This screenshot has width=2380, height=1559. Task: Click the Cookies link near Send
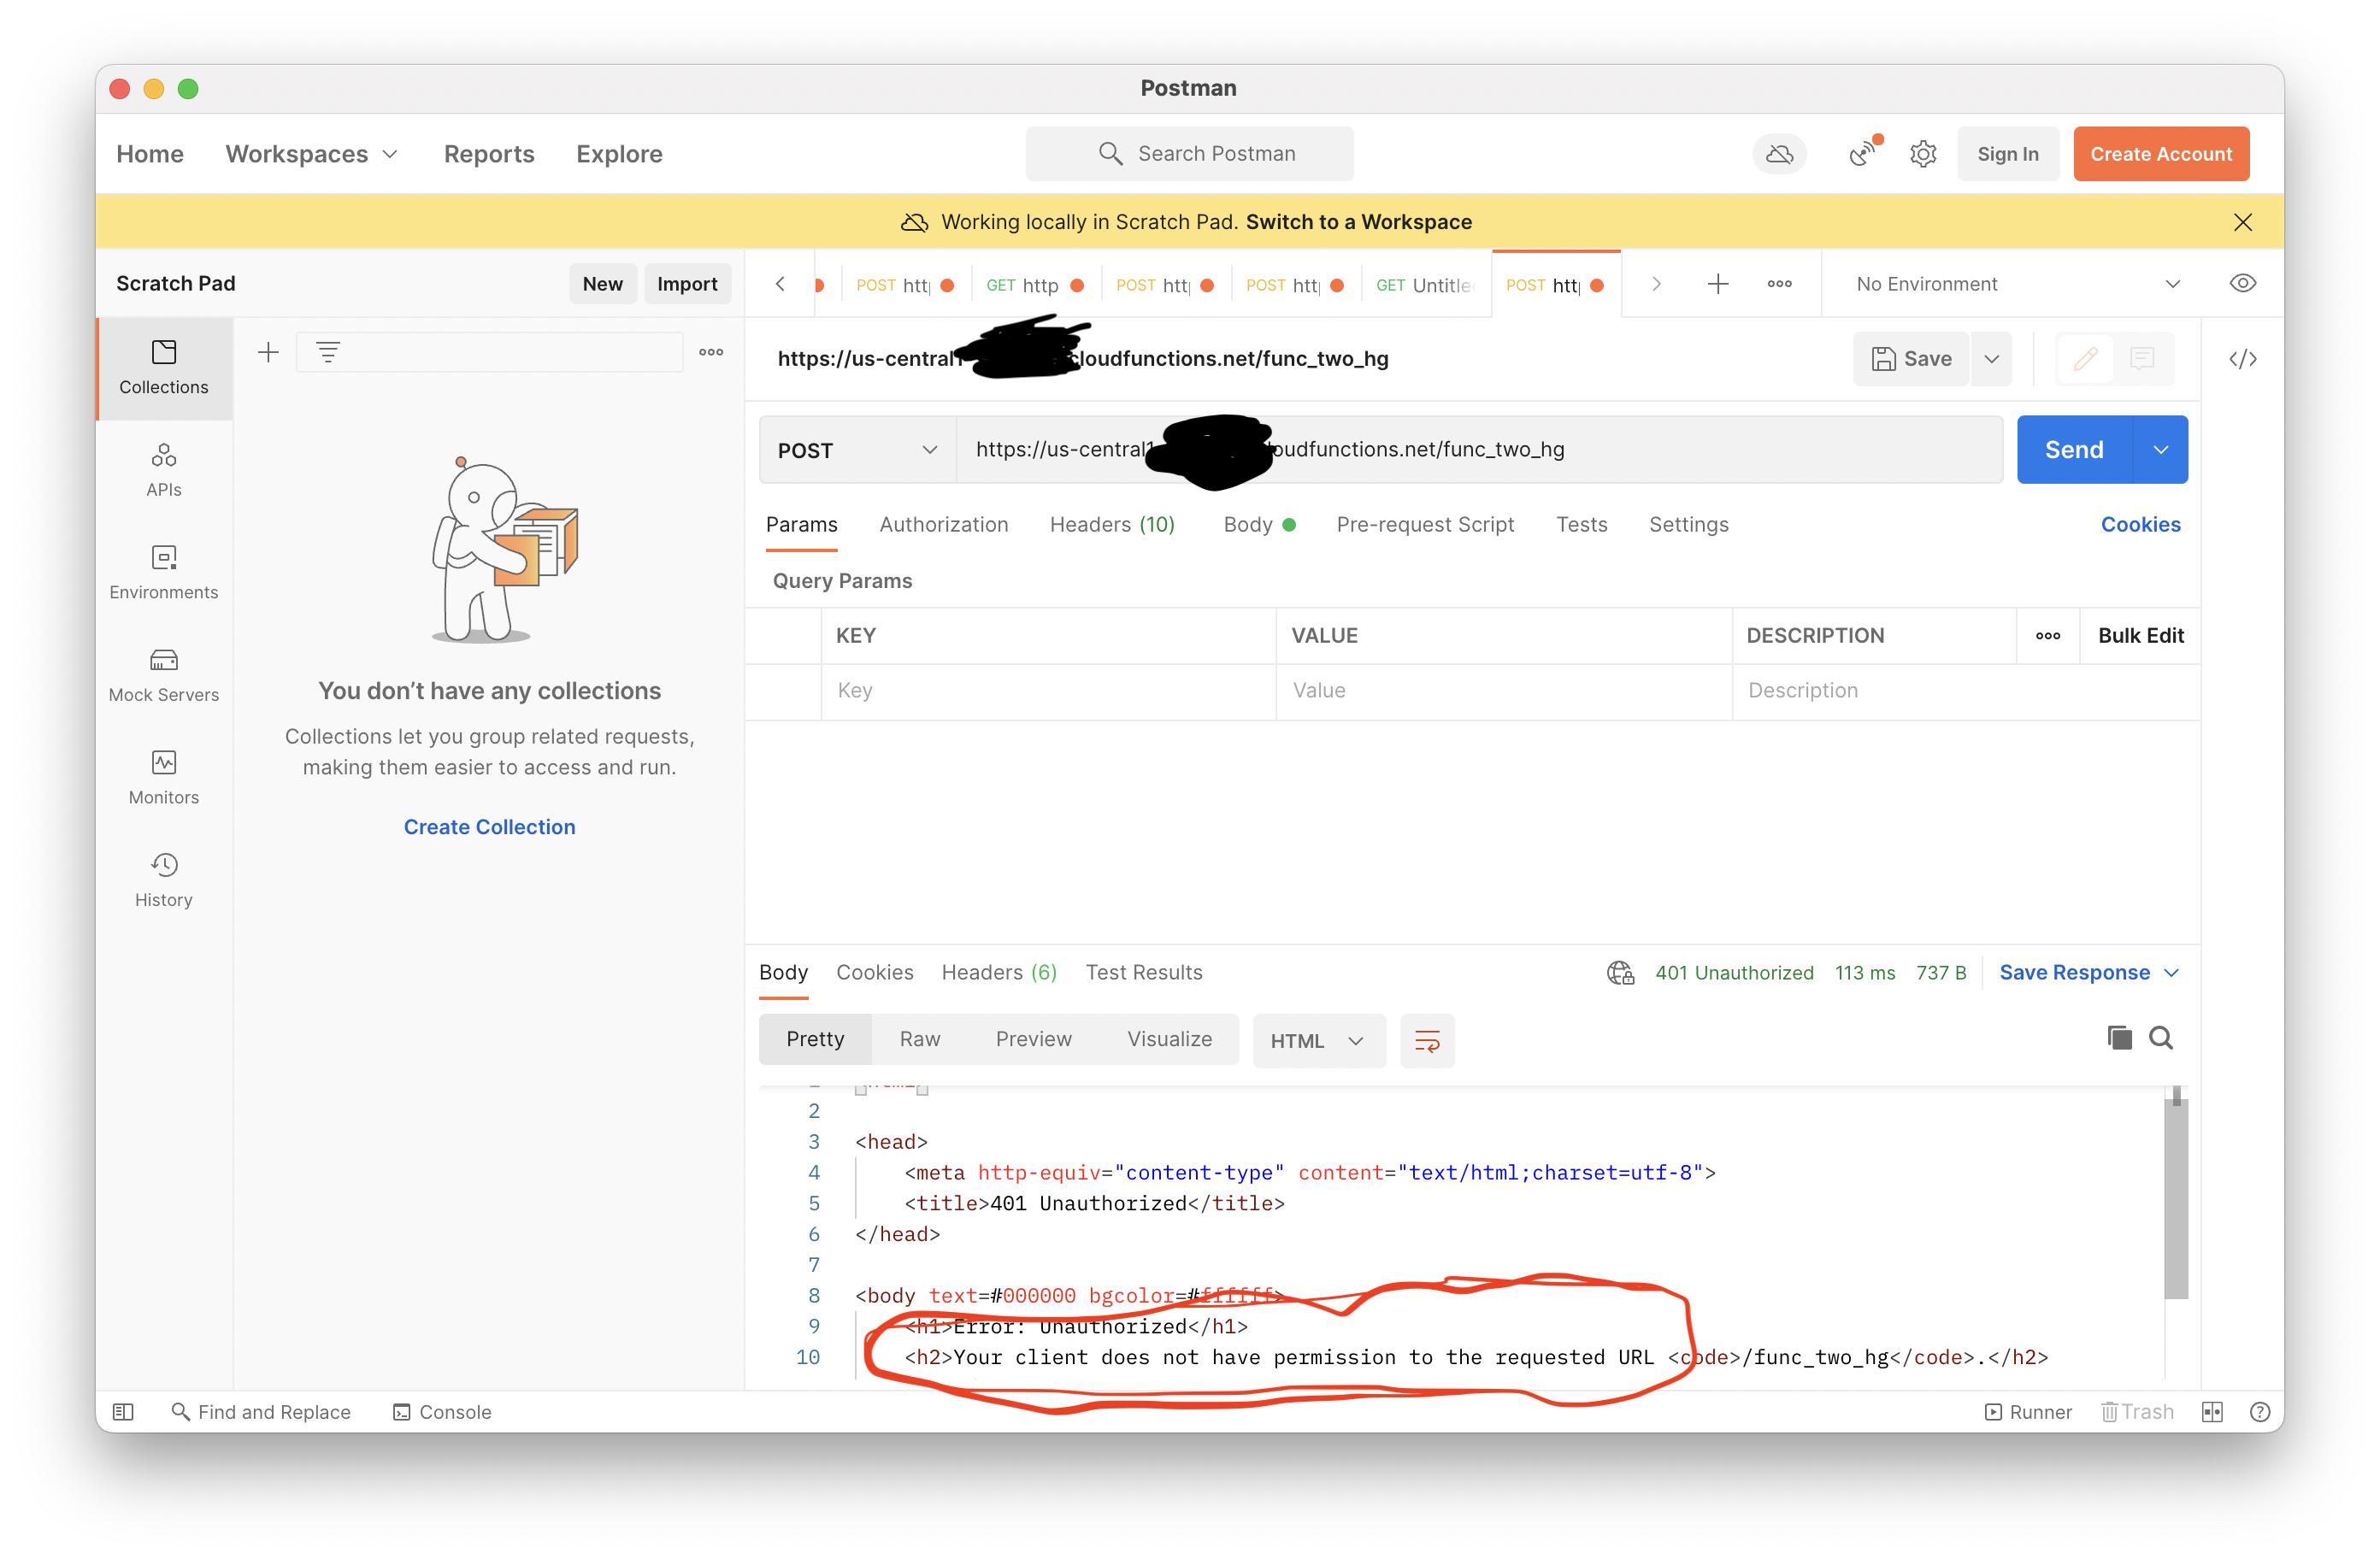pos(2140,525)
